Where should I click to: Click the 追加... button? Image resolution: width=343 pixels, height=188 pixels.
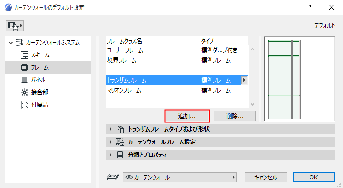187,116
